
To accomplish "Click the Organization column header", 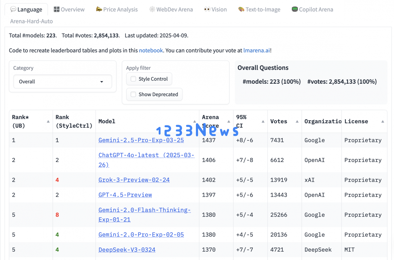I will pyautogui.click(x=322, y=121).
